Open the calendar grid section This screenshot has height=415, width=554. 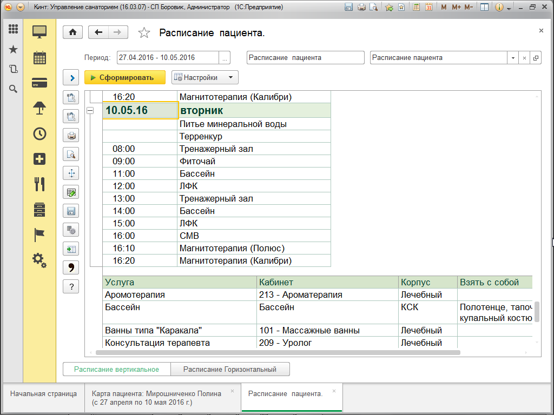coord(39,58)
